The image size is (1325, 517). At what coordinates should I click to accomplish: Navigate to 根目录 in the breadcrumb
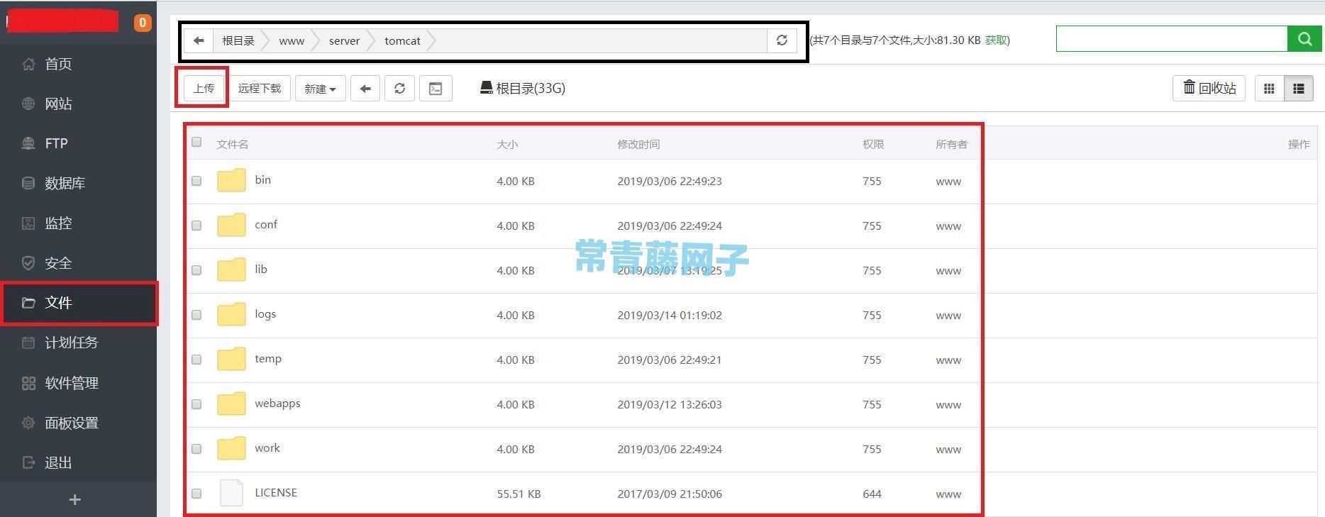[238, 40]
